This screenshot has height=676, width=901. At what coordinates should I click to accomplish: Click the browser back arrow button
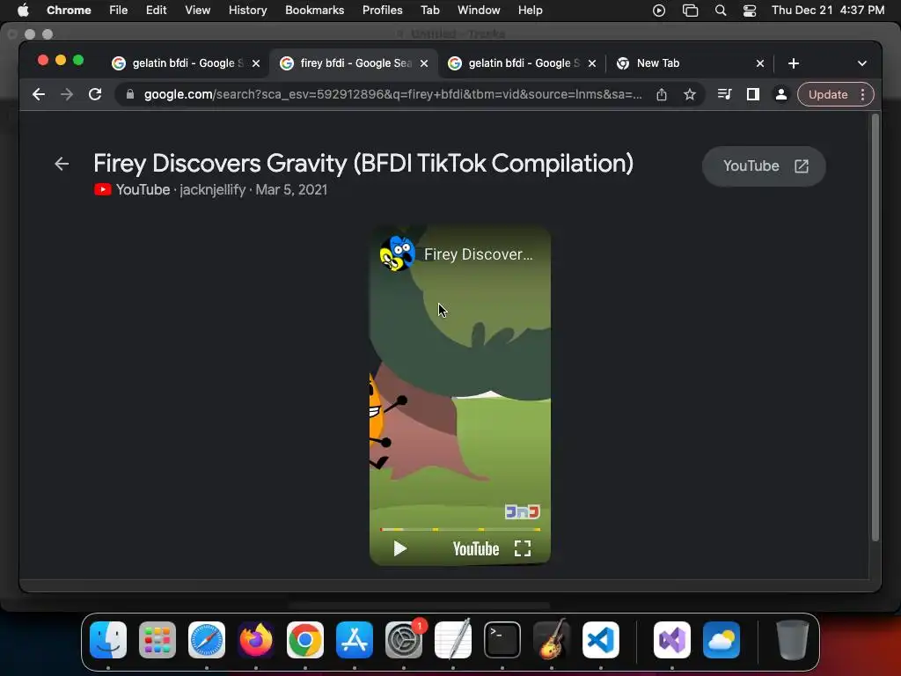(39, 94)
